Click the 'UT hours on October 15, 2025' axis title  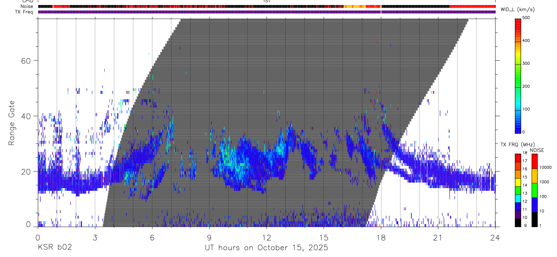[x=266, y=248]
